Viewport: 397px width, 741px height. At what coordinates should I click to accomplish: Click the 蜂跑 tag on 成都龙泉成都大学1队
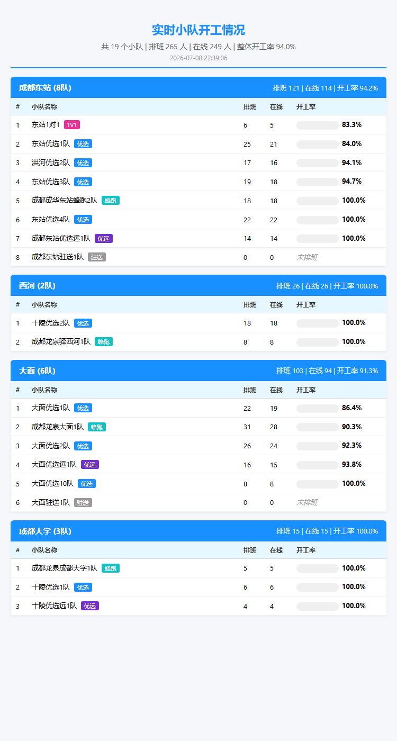pyautogui.click(x=111, y=568)
